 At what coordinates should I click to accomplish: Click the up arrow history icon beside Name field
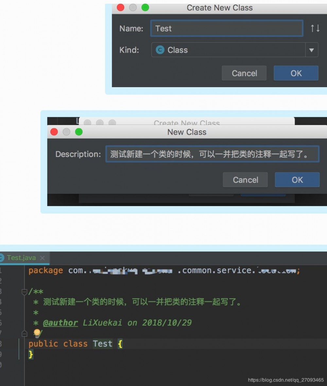(x=313, y=28)
